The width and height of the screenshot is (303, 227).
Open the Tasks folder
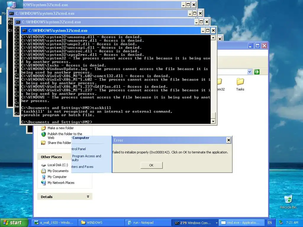pyautogui.click(x=240, y=84)
